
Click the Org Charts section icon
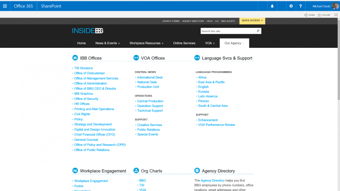(136, 171)
